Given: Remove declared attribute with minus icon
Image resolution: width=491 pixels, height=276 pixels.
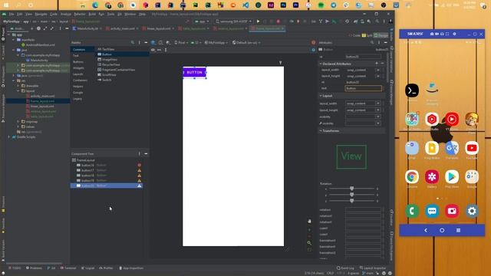Looking at the screenshot, I should (382, 64).
